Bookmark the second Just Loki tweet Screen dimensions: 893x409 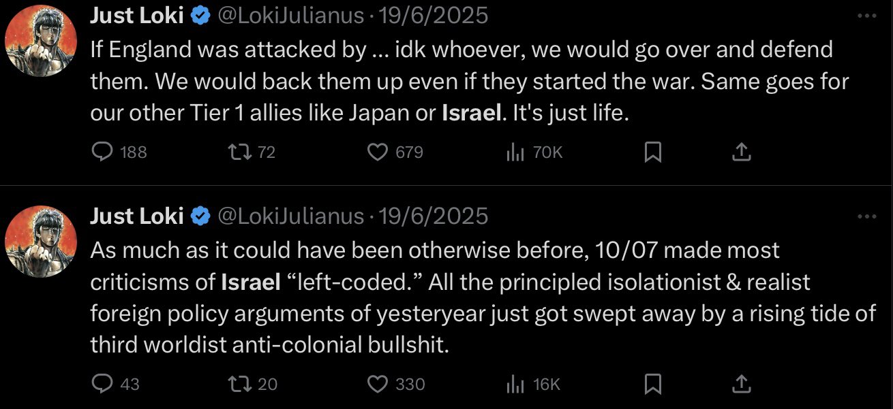[x=653, y=385]
